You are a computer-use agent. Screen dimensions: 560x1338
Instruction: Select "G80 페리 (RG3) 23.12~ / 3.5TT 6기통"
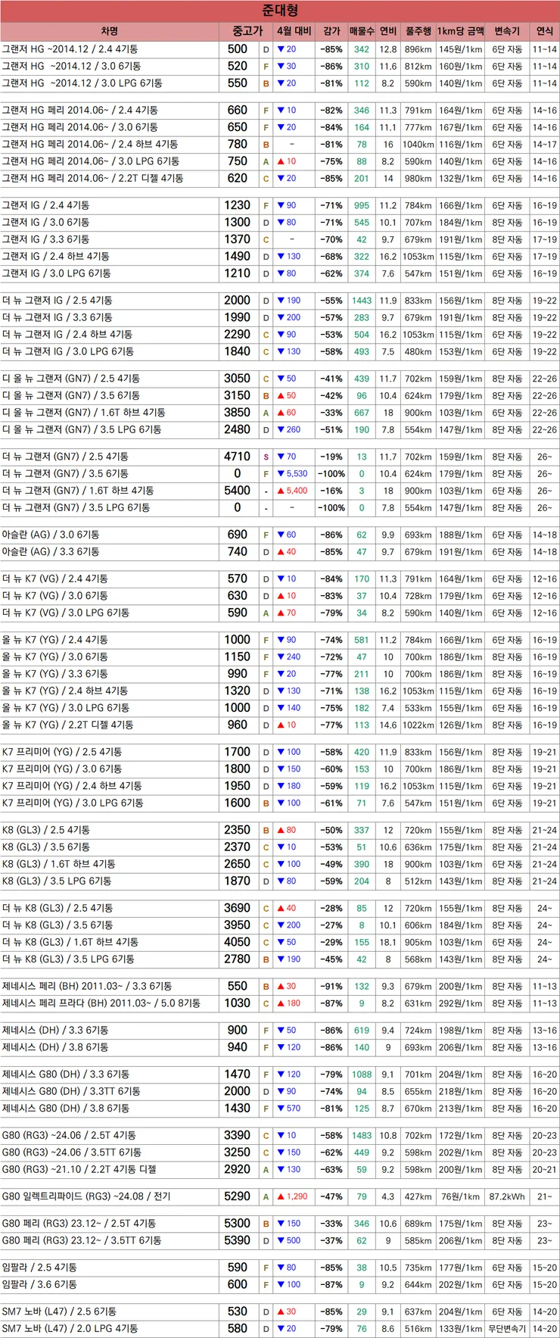click(x=109, y=1240)
